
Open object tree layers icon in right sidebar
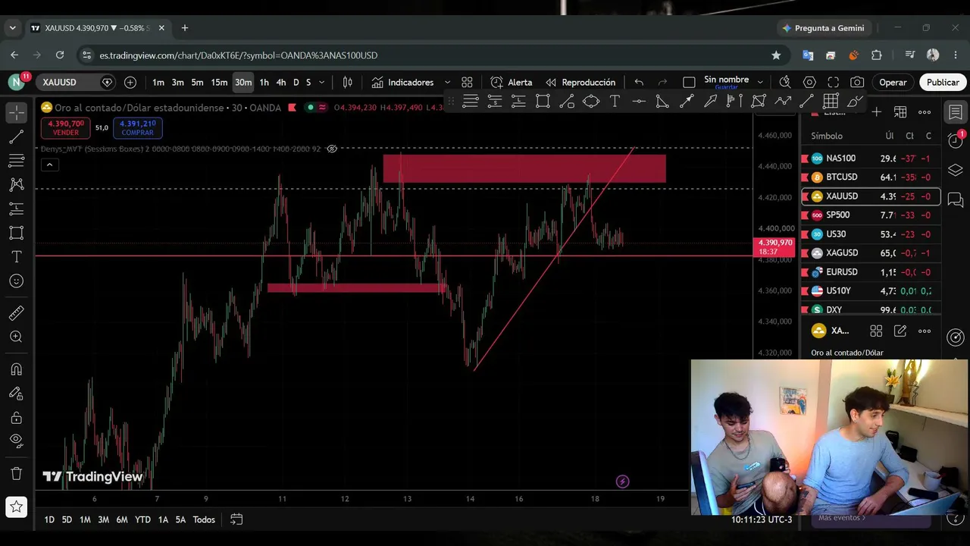[956, 170]
